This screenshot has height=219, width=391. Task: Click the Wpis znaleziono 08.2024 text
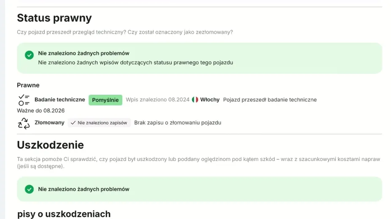click(157, 100)
